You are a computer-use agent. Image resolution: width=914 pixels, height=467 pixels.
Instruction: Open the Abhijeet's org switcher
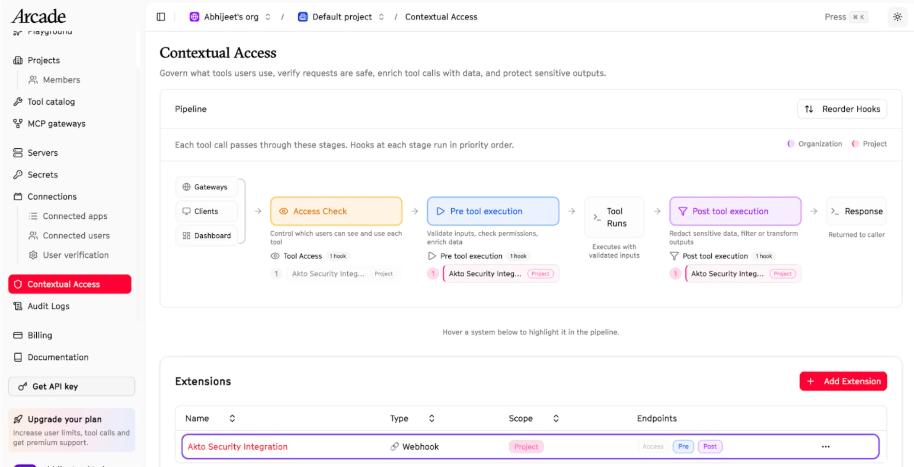tap(268, 16)
